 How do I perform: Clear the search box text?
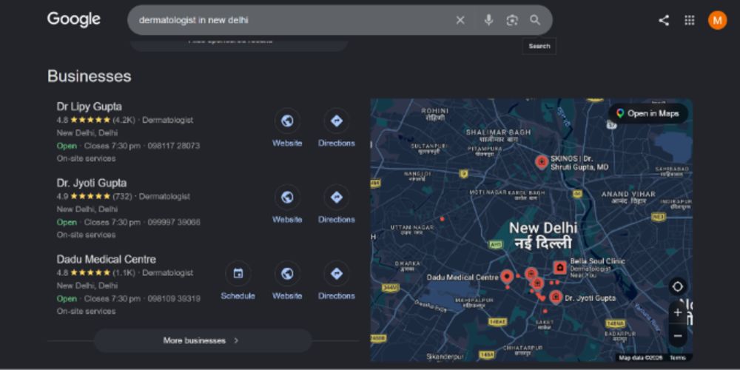[x=460, y=20]
